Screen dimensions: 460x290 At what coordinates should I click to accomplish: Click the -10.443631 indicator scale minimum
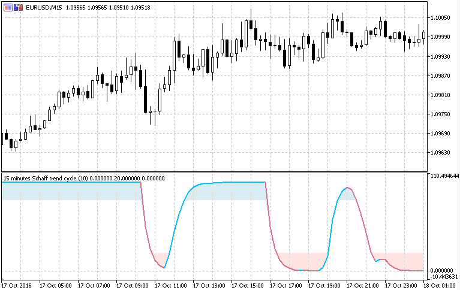(444, 277)
